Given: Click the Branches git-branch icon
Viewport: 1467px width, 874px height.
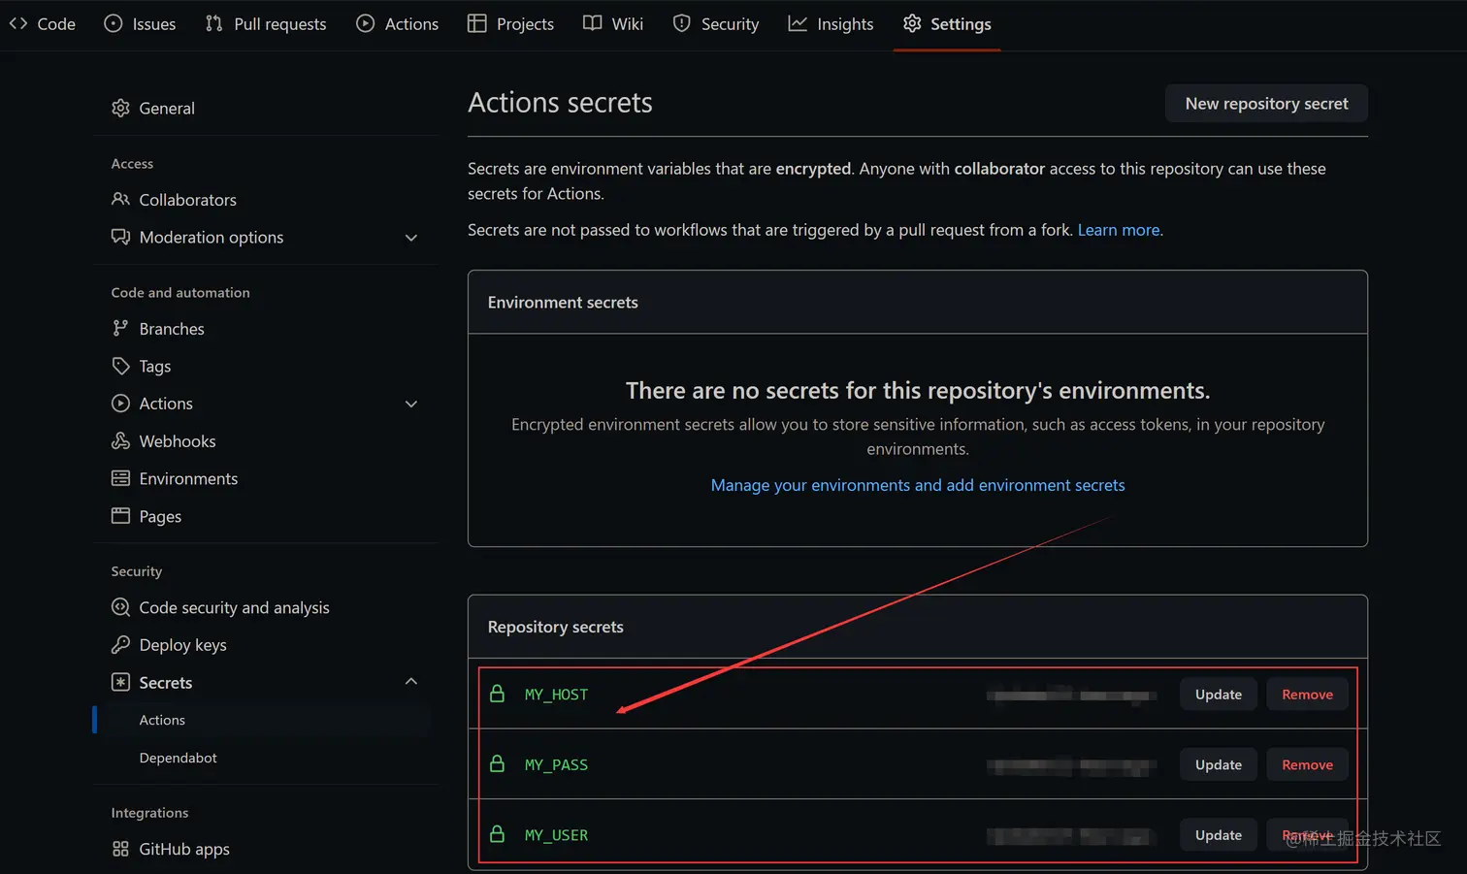Looking at the screenshot, I should click(120, 329).
